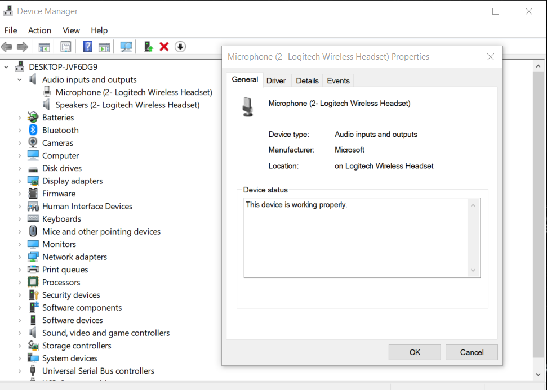Click the Device Manager vertical scrollbar thumb

tap(539, 214)
